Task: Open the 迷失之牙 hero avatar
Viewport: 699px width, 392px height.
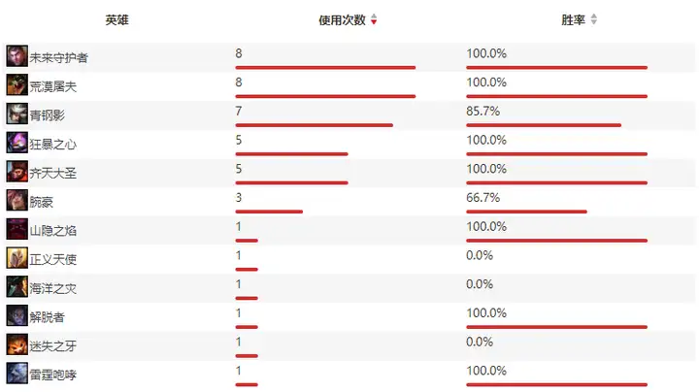Action: (x=17, y=344)
